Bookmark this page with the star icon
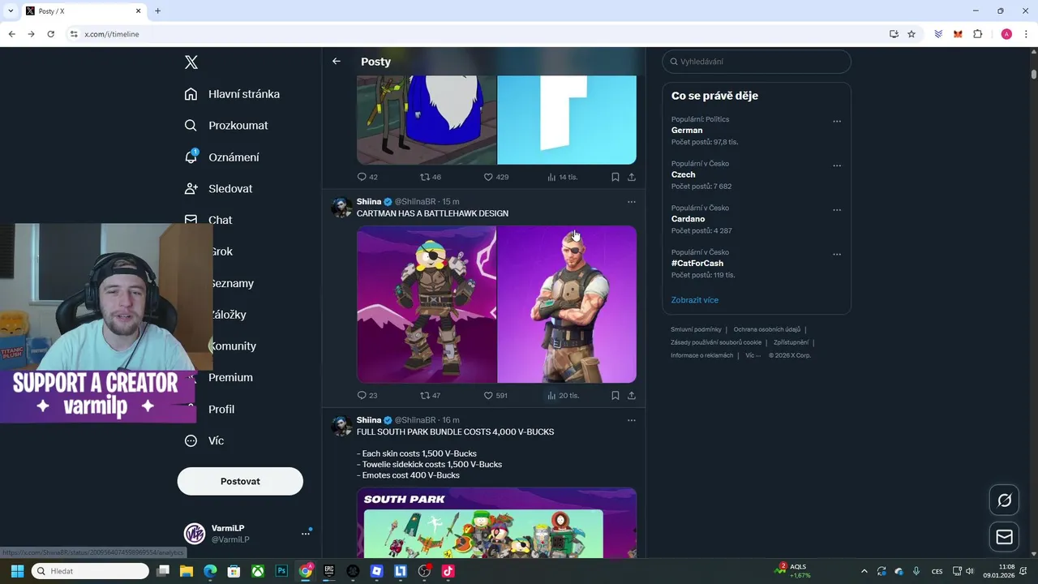 tap(911, 34)
